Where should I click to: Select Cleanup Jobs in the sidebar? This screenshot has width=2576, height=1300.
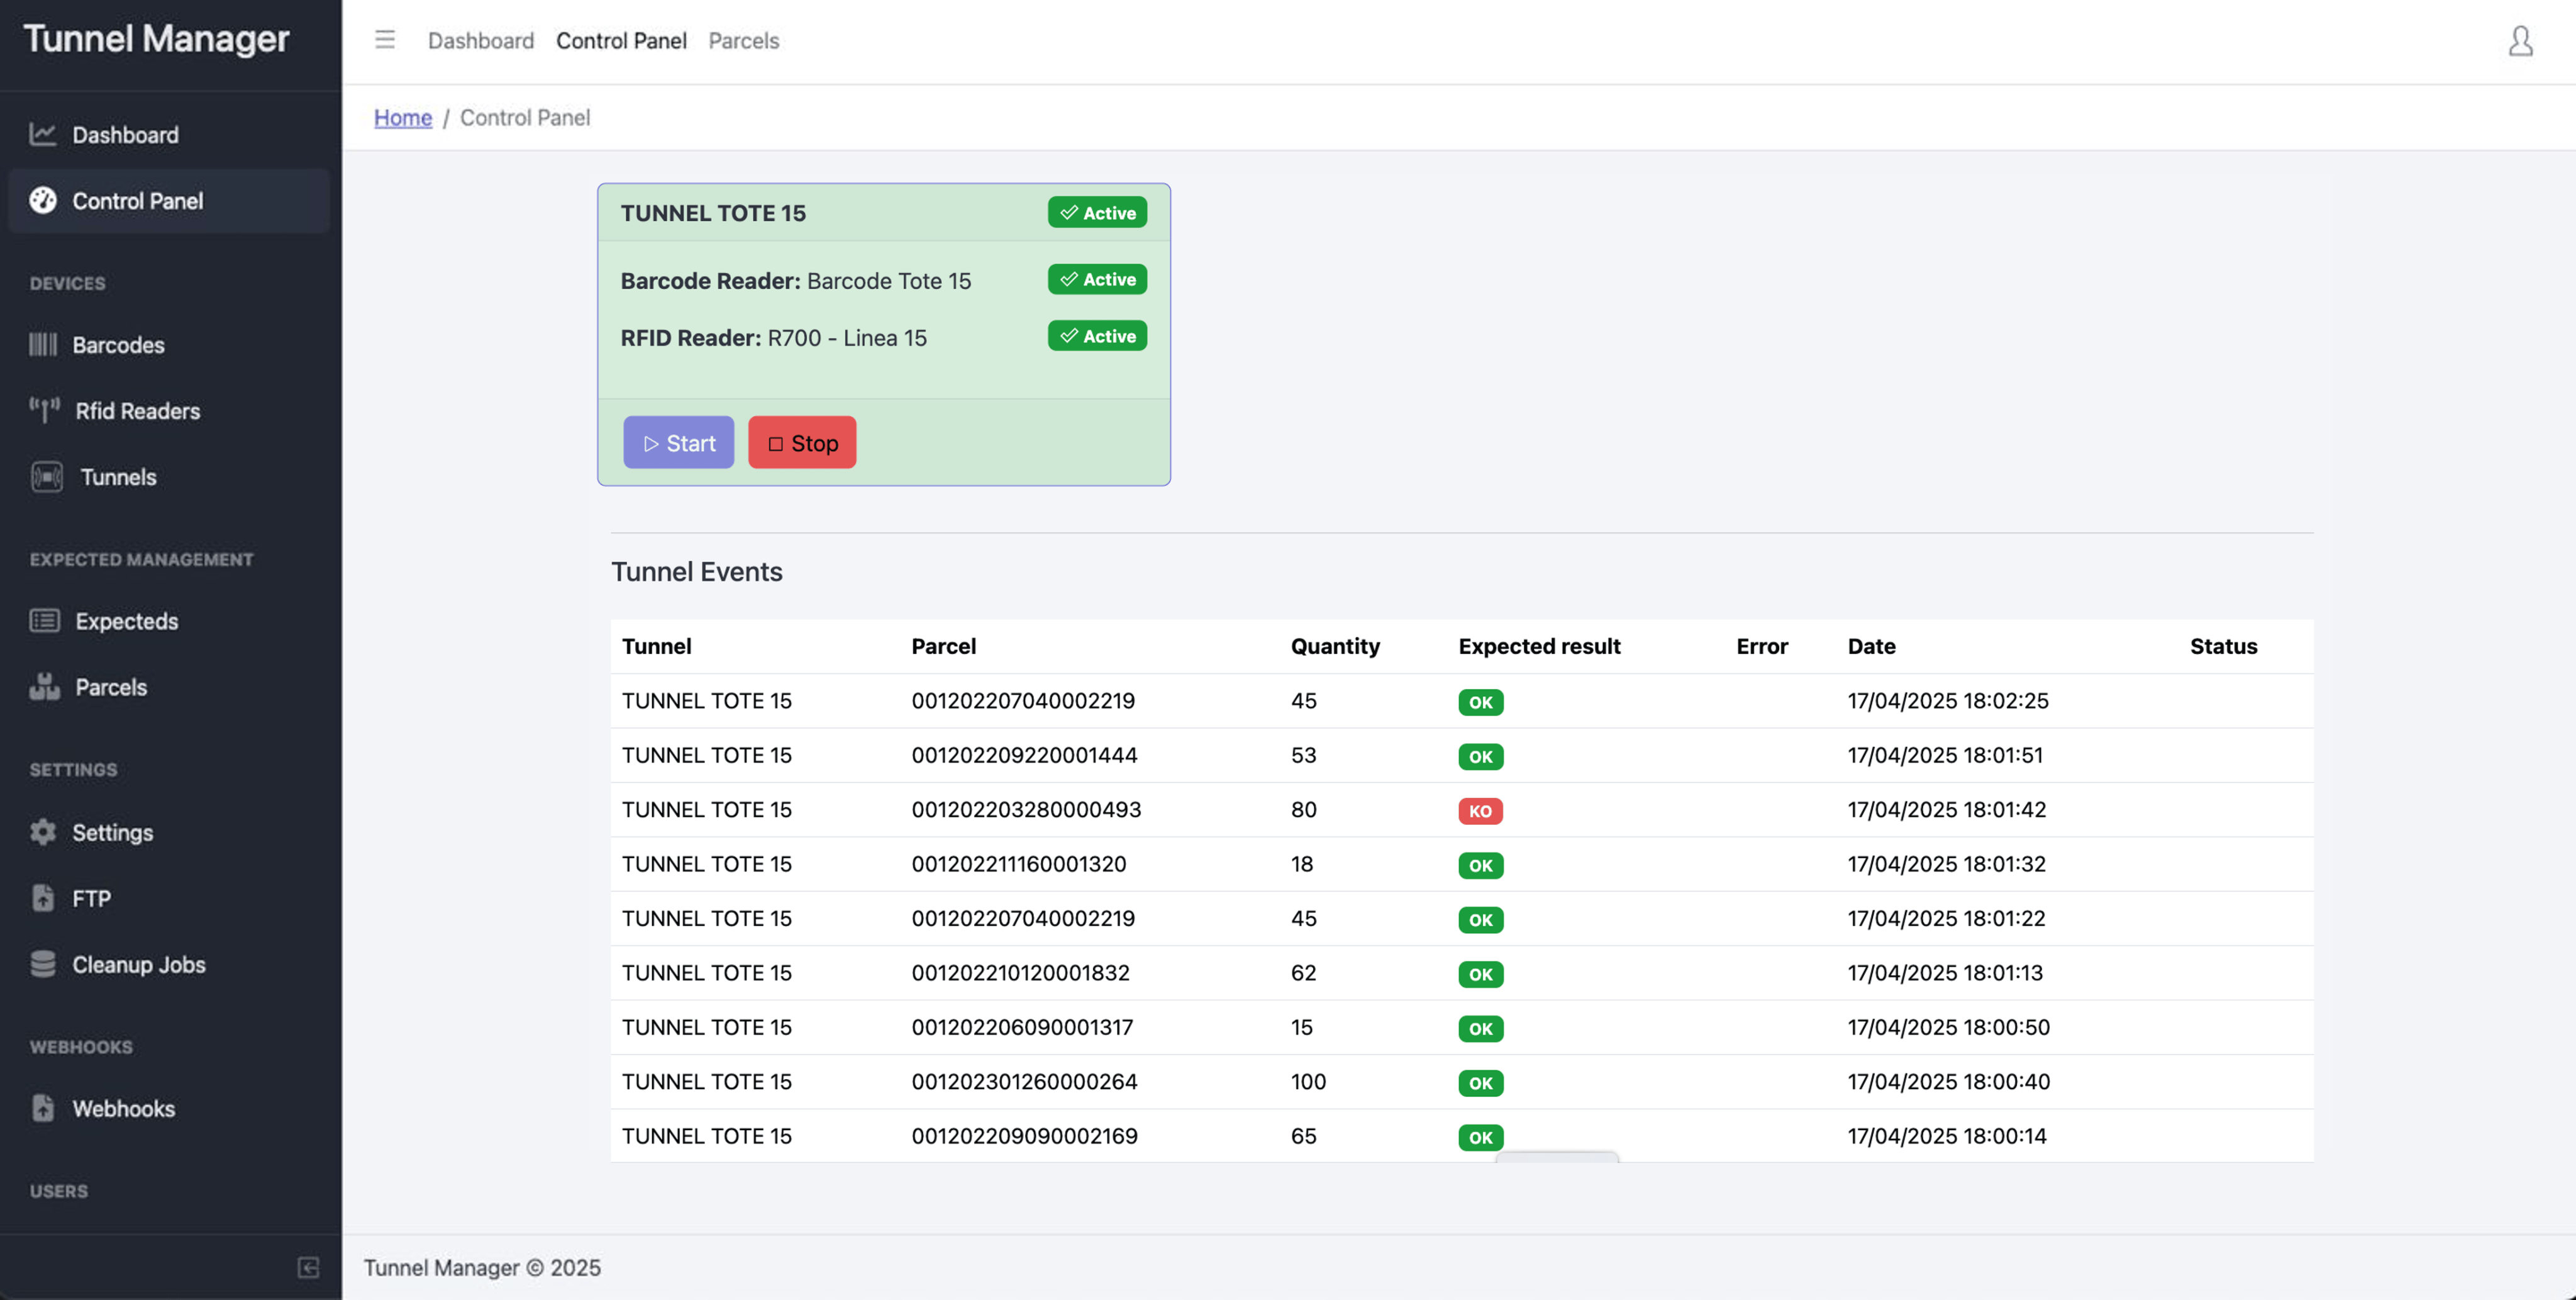tap(168, 964)
